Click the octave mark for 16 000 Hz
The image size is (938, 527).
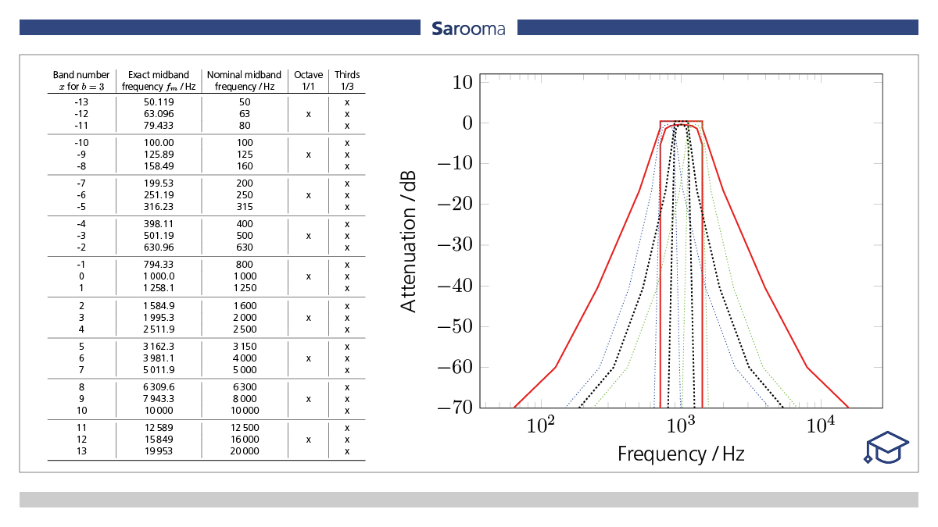coord(309,440)
